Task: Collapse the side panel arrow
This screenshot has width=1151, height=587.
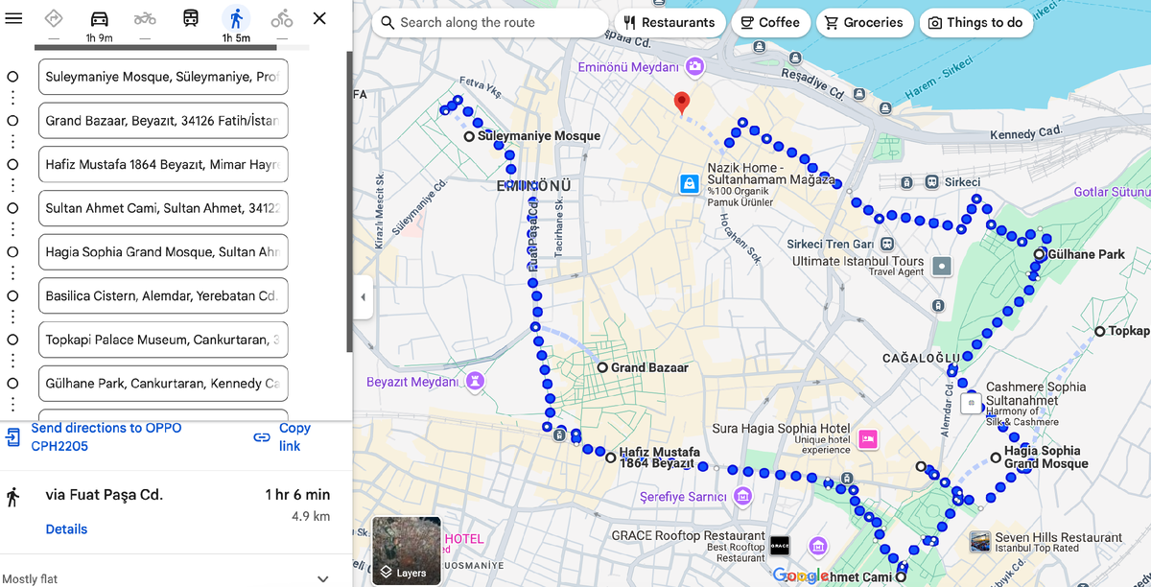Action: tap(363, 297)
